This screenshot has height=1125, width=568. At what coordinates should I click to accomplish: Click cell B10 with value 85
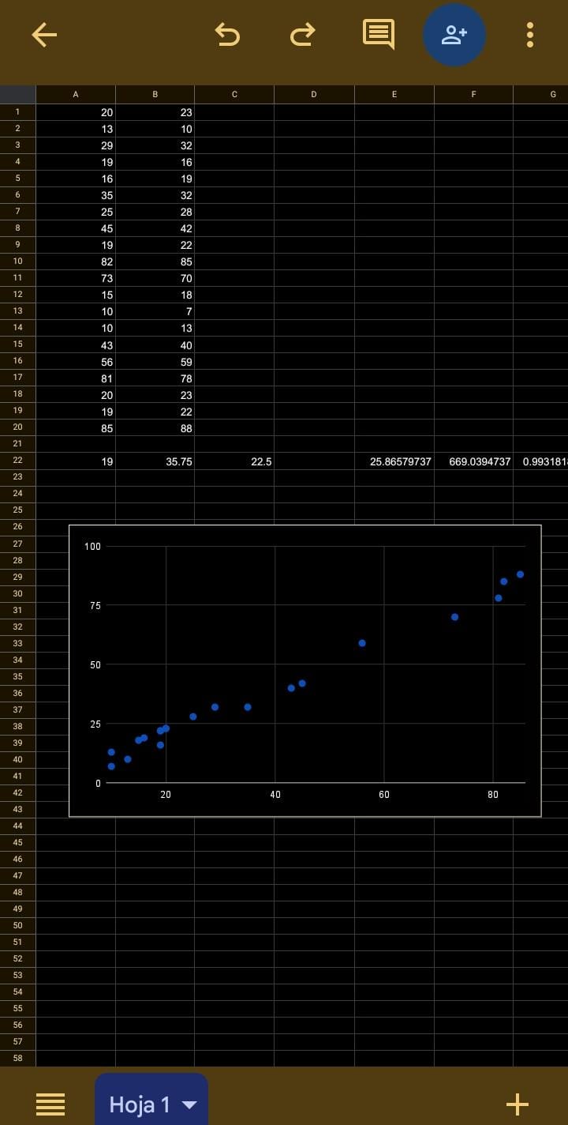[155, 261]
